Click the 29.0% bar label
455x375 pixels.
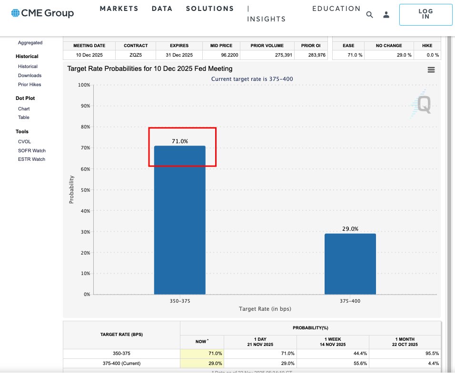coord(350,229)
